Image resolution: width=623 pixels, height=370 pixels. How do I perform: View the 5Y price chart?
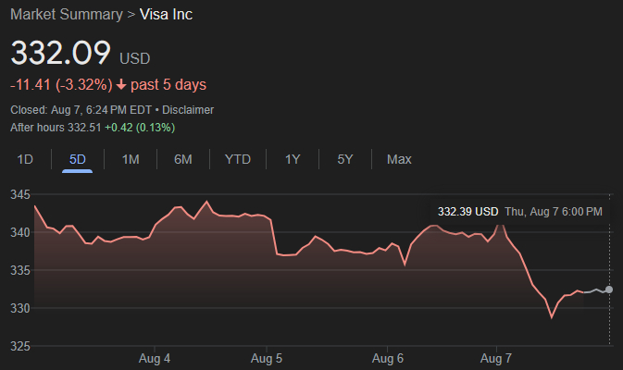click(x=345, y=159)
